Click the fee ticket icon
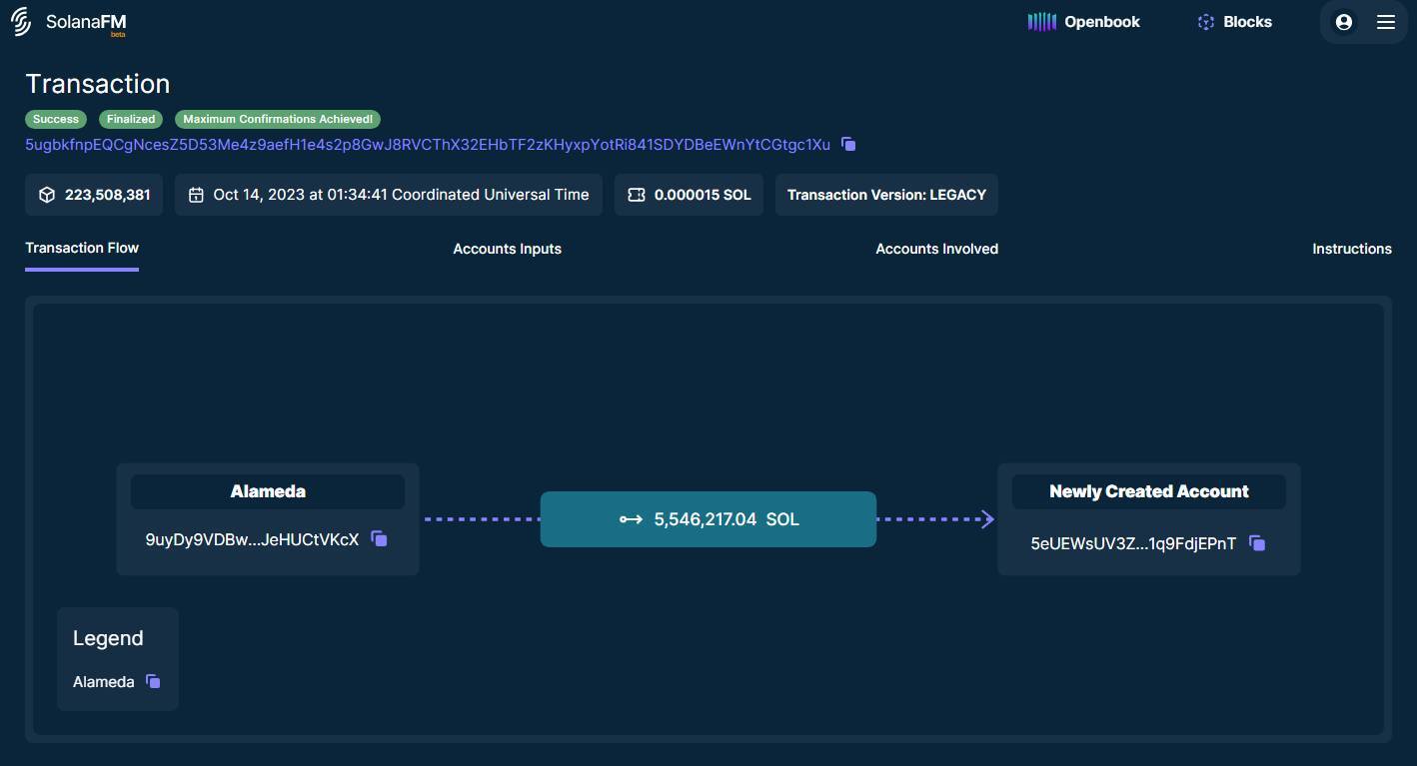This screenshot has width=1417, height=766. [x=636, y=195]
